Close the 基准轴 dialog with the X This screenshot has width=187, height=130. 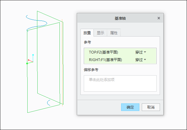point(158,18)
